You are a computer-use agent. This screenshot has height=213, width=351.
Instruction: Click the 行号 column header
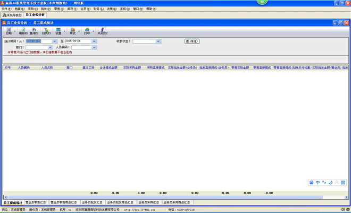point(8,68)
